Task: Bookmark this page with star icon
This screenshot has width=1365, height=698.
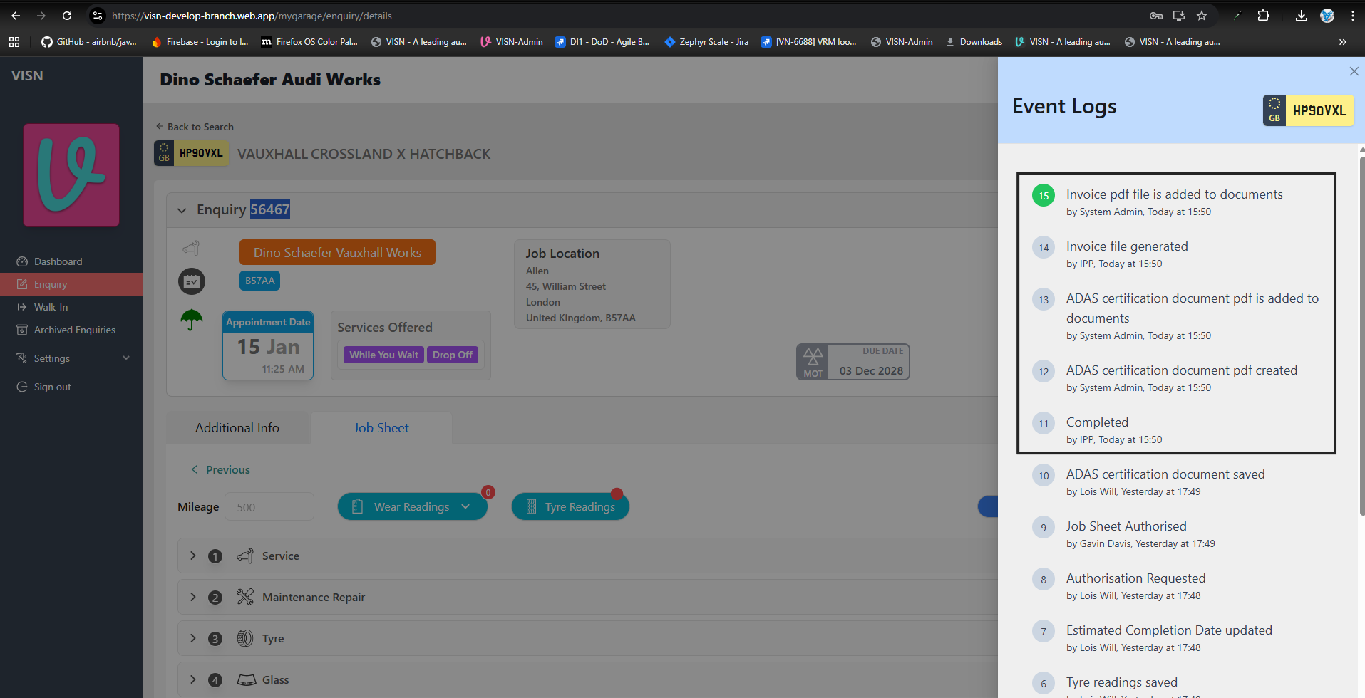Action: tap(1202, 16)
